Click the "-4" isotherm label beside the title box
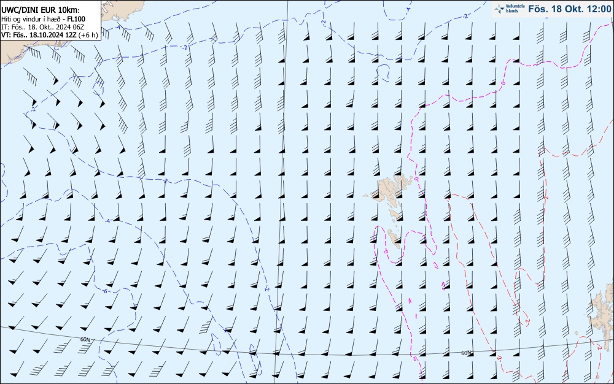 pyautogui.click(x=118, y=28)
